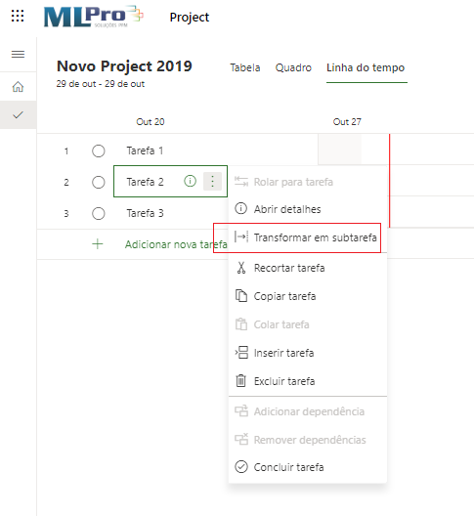
Task: Click the Out 27 timeline header
Action: pyautogui.click(x=347, y=122)
